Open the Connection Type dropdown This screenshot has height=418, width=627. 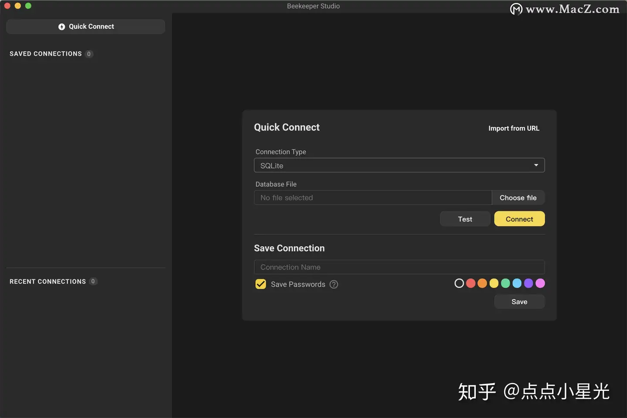coord(399,165)
